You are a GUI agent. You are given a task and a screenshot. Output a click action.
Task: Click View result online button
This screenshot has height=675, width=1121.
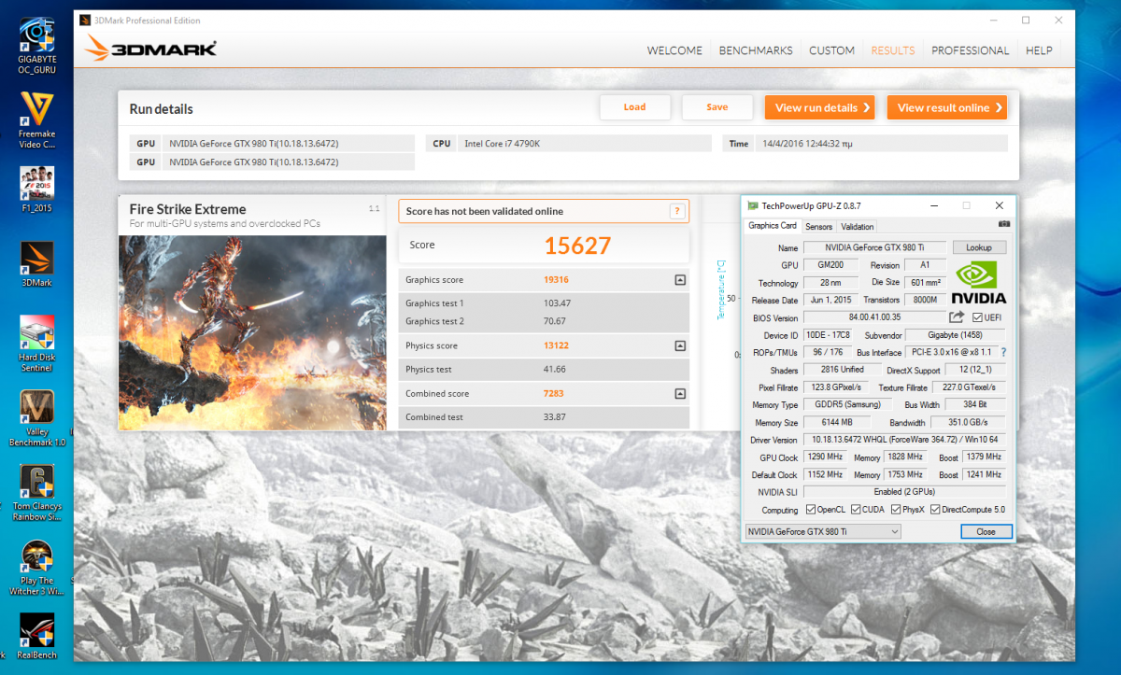(x=947, y=107)
